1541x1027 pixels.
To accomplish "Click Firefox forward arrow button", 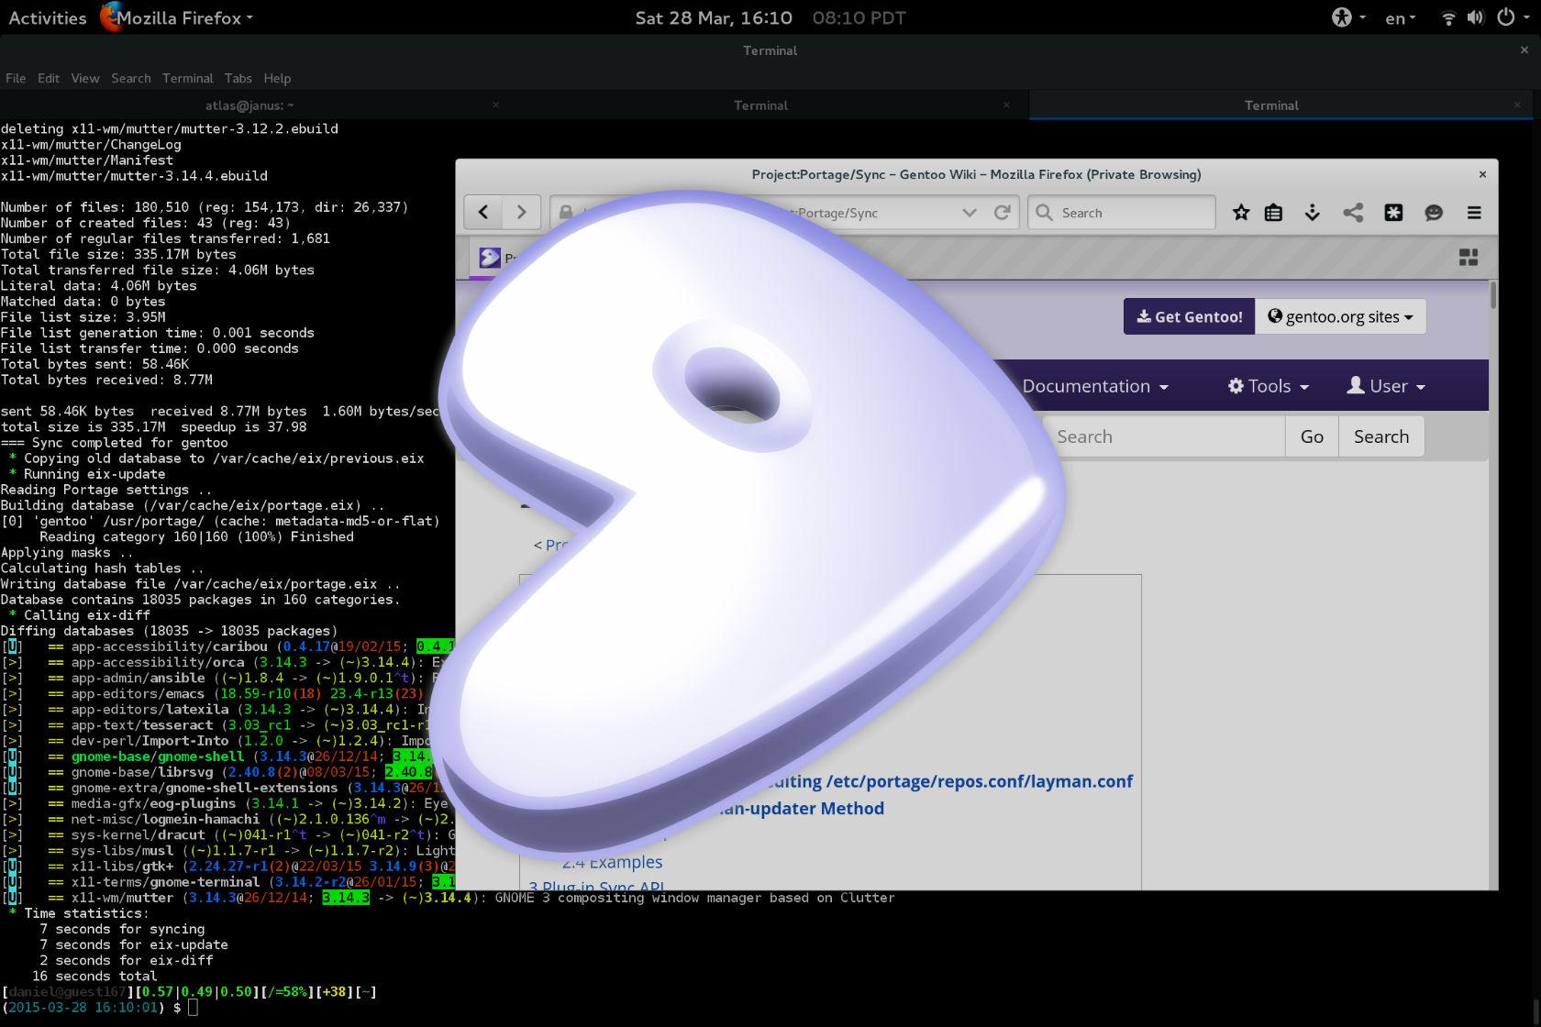I will click(x=521, y=213).
